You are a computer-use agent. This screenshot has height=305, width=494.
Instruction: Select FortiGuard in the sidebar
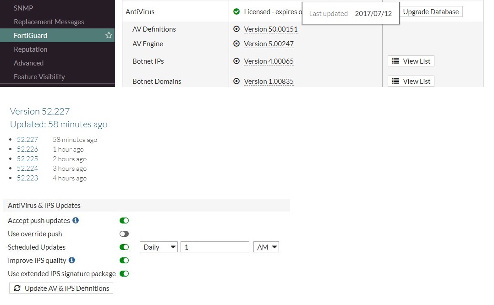pyautogui.click(x=57, y=35)
